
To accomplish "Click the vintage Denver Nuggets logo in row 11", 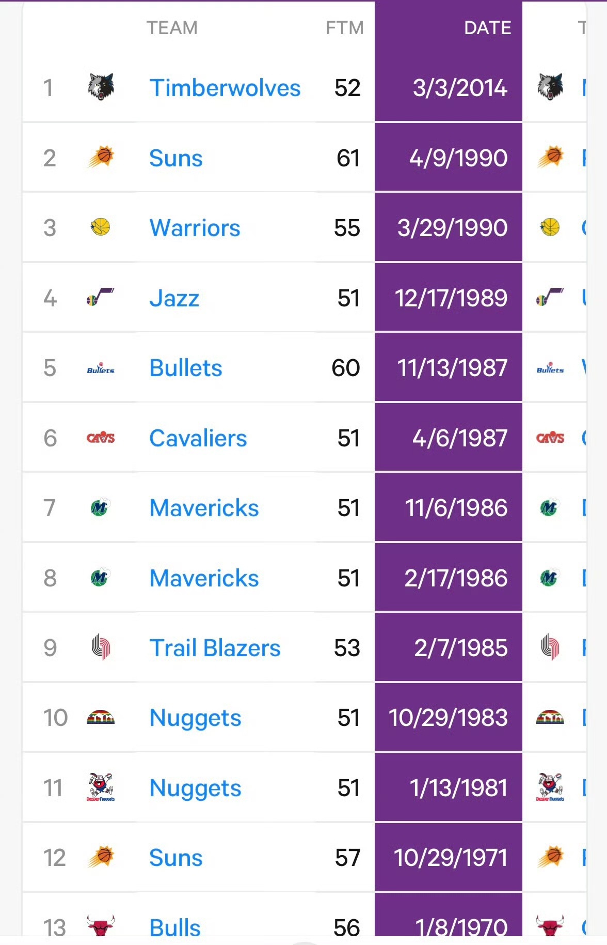I will [x=101, y=787].
